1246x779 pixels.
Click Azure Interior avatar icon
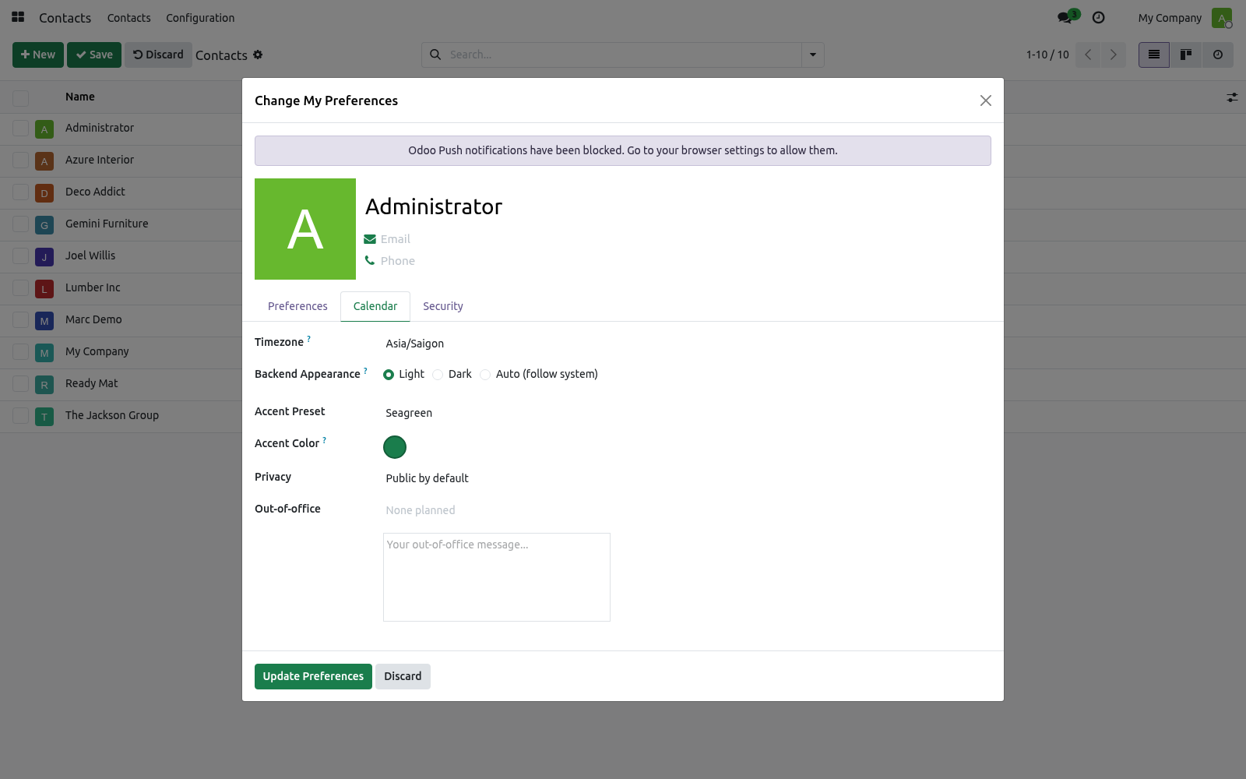44,161
